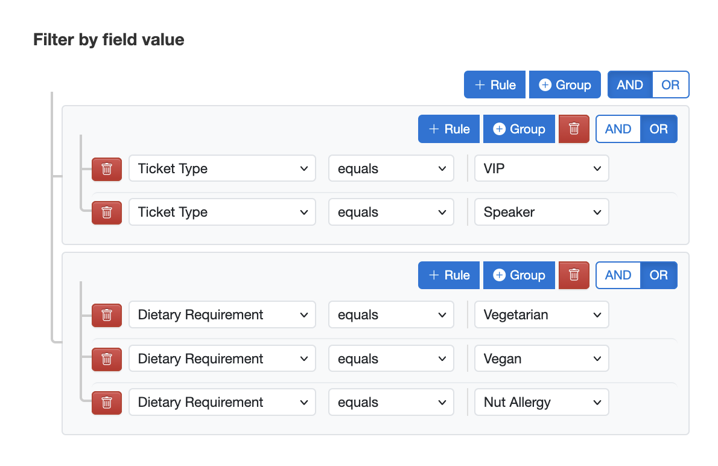Switch top-level filter logic to OR
The image size is (718, 466).
pyautogui.click(x=670, y=85)
